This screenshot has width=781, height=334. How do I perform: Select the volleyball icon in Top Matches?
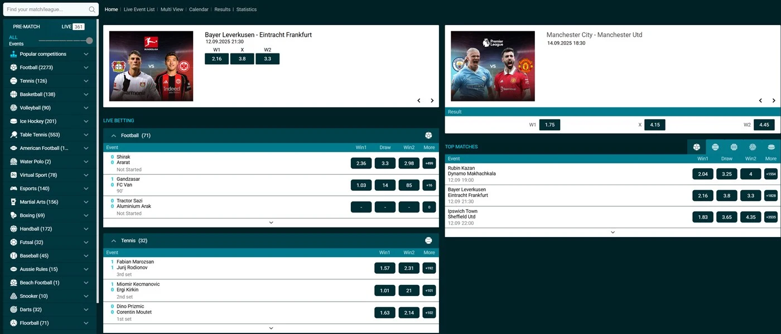[753, 147]
